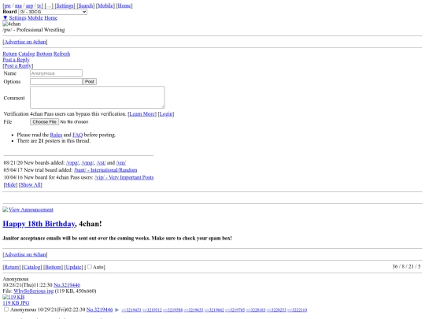
Task: Click No.3219446 next to 10/28/21(Thu)
Action: [x=67, y=285]
